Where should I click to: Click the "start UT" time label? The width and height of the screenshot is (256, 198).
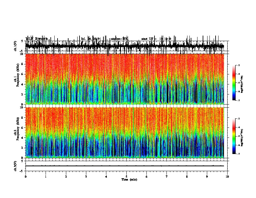(x=156, y=39)
